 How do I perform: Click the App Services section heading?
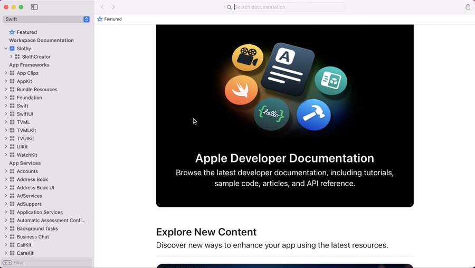coord(25,163)
